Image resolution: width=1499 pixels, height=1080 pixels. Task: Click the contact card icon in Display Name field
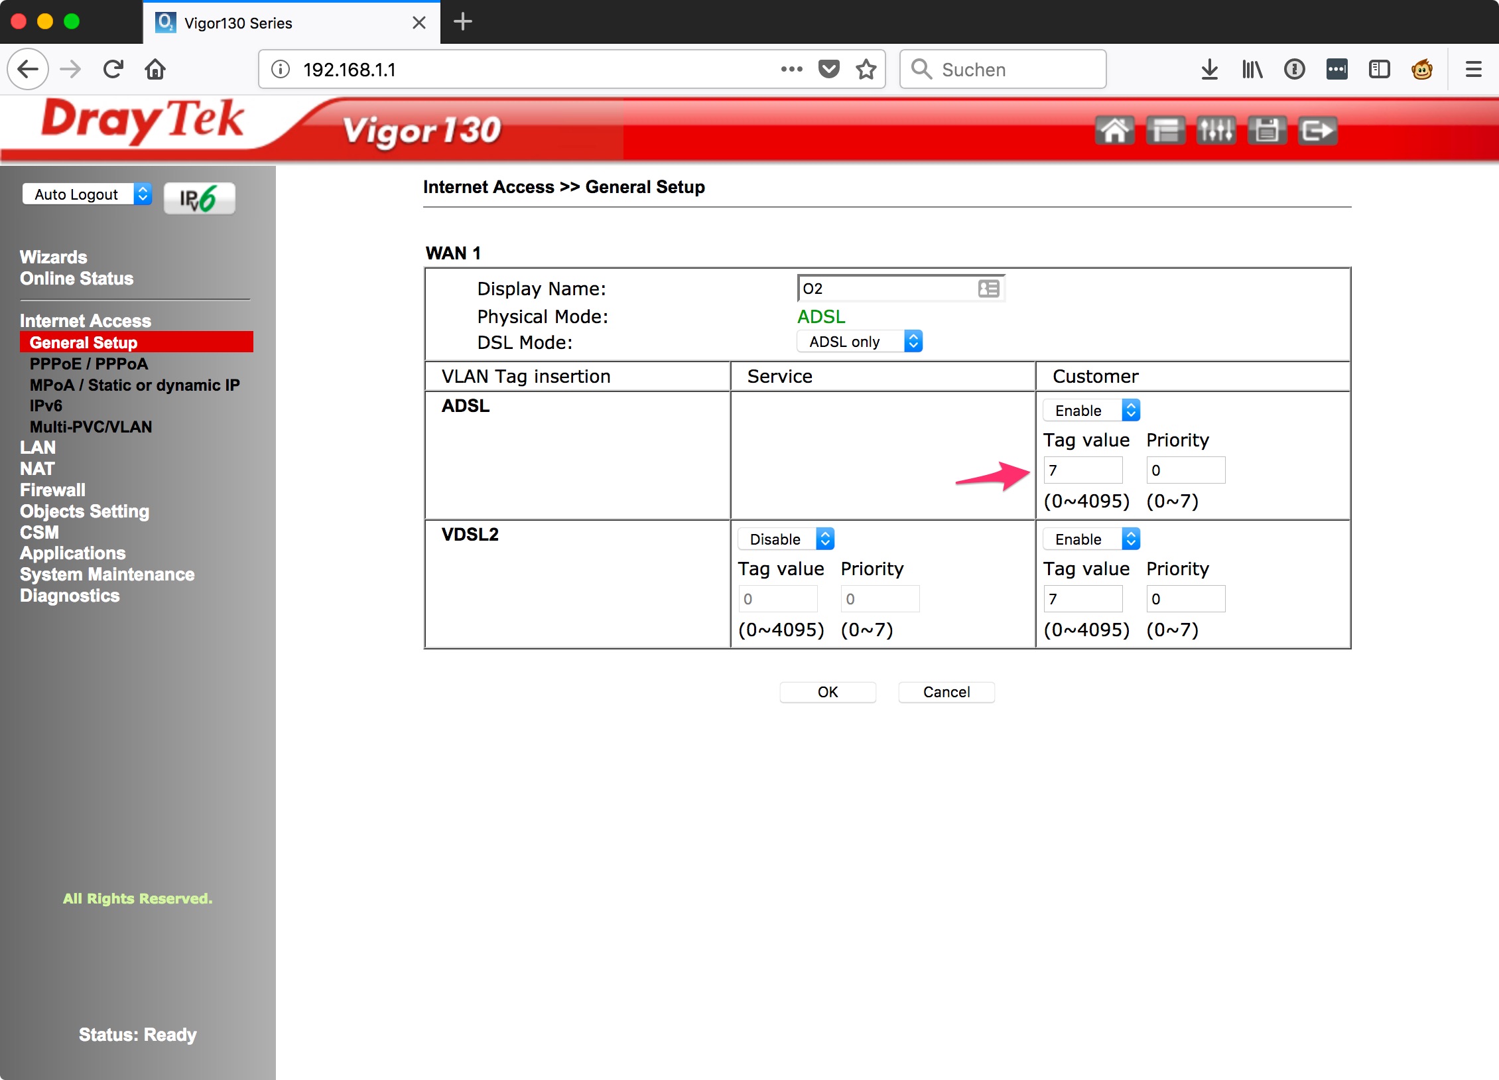[x=988, y=289]
